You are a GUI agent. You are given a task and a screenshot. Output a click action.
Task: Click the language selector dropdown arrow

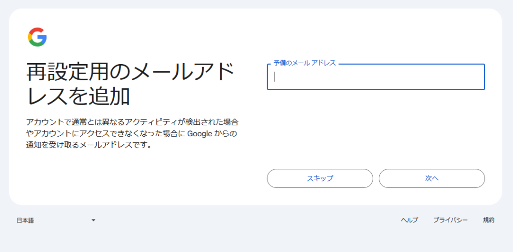coord(93,220)
